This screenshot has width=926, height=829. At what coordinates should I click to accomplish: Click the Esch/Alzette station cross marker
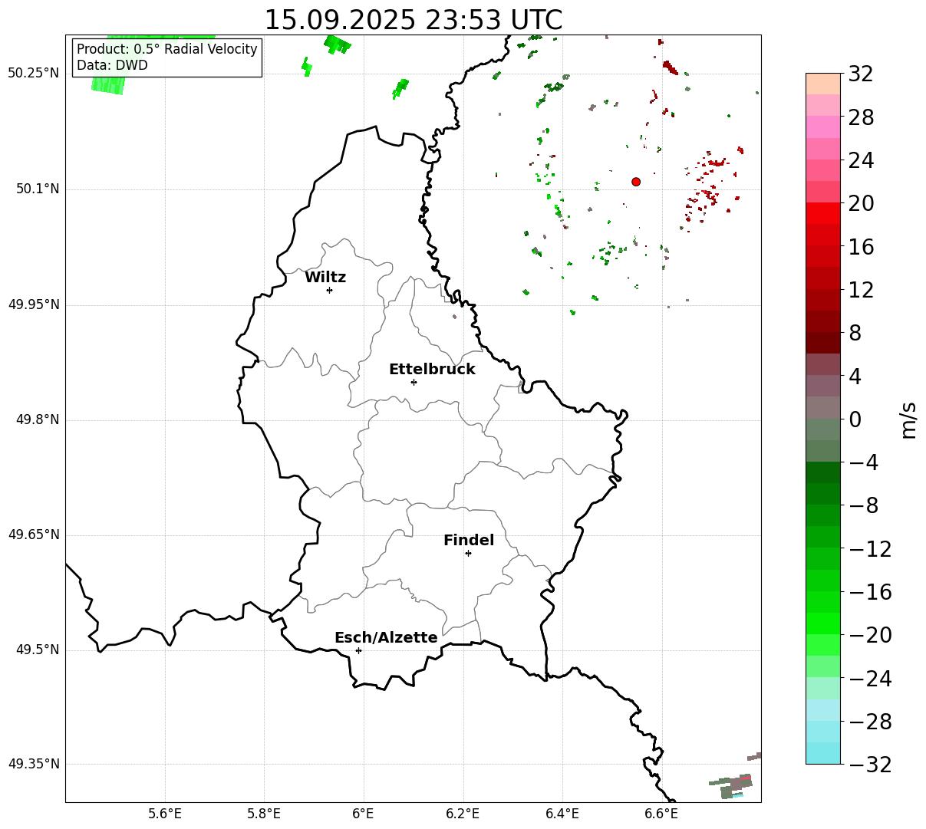[x=358, y=650]
